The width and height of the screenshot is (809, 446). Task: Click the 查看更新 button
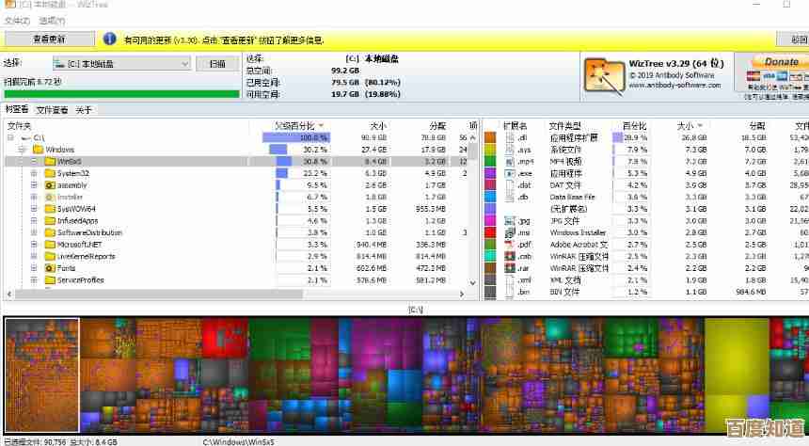click(49, 40)
